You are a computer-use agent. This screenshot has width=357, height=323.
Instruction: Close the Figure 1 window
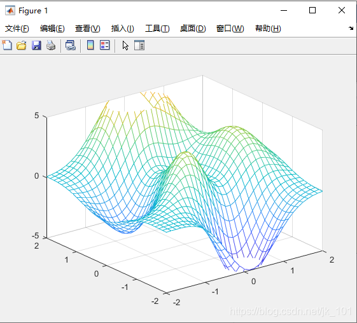(x=342, y=10)
